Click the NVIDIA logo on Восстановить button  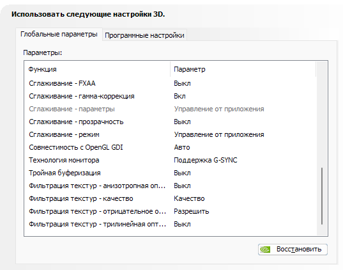pyautogui.click(x=265, y=250)
